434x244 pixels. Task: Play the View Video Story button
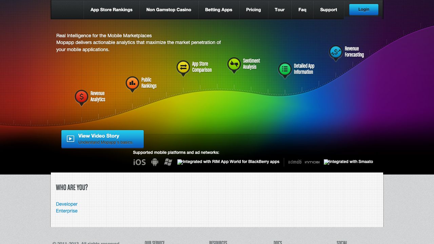[102, 139]
